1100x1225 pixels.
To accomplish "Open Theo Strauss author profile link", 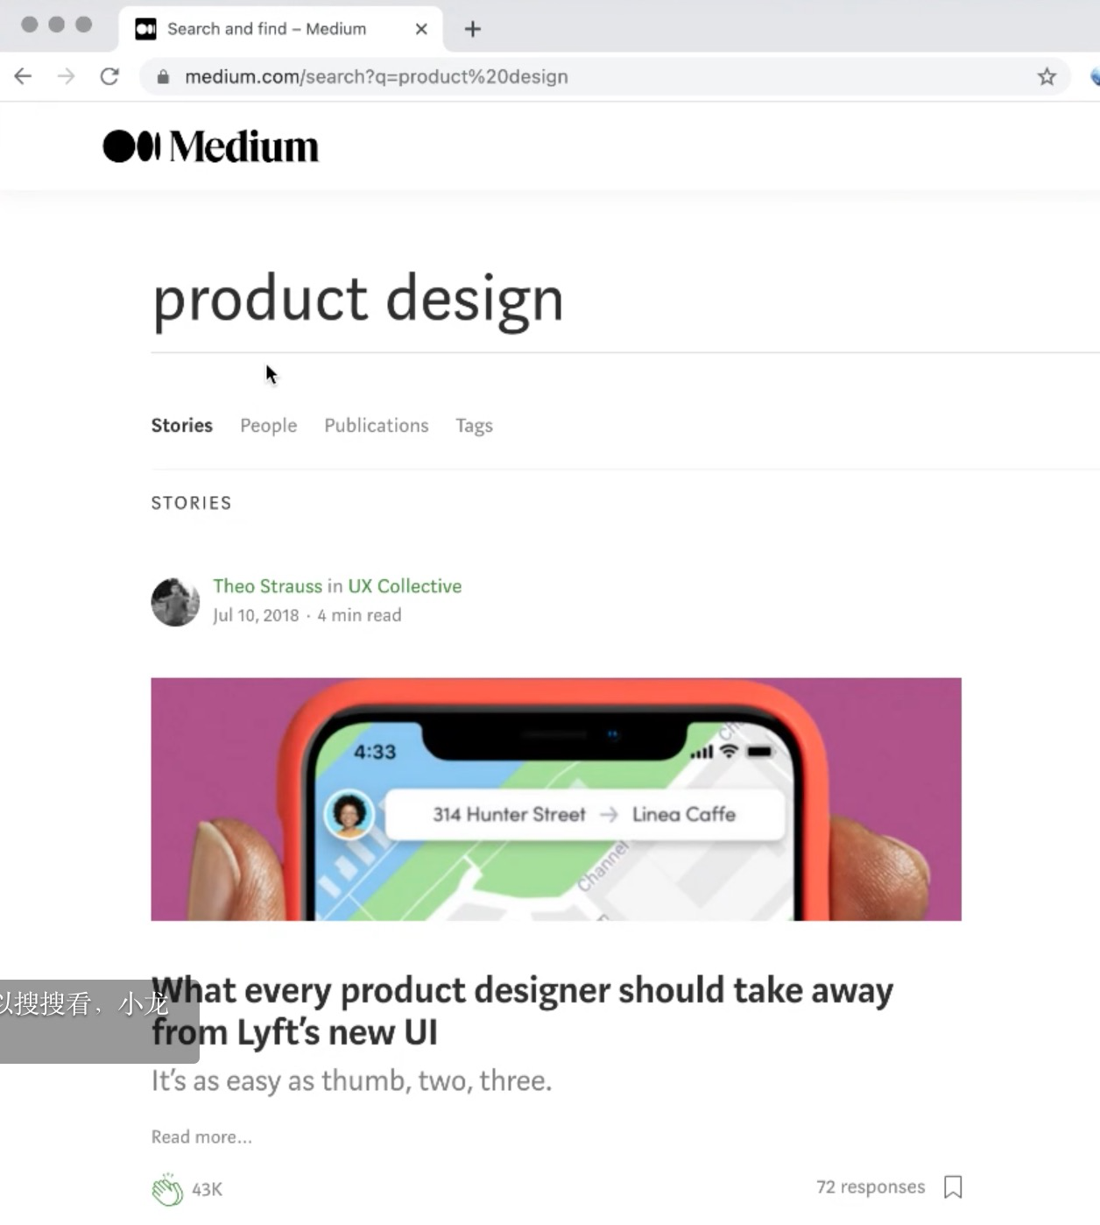I will point(268,586).
